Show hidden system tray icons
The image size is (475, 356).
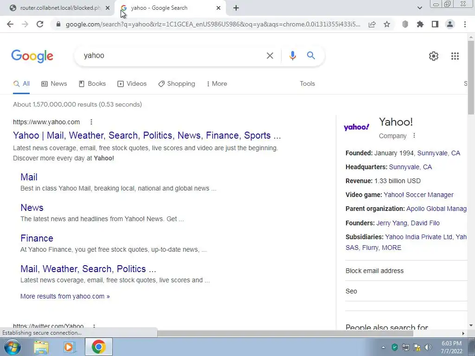tap(383, 347)
